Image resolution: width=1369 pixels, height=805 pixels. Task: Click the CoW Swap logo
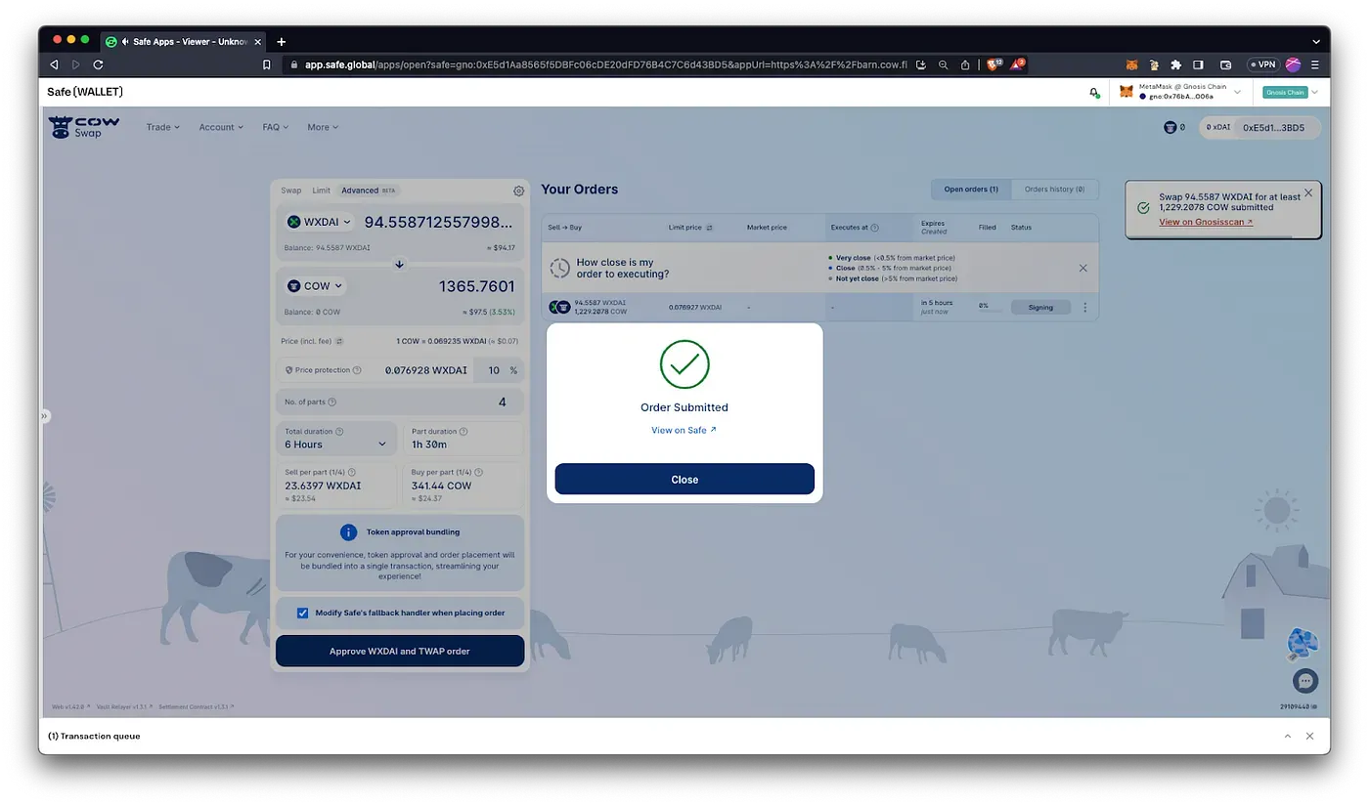click(84, 127)
